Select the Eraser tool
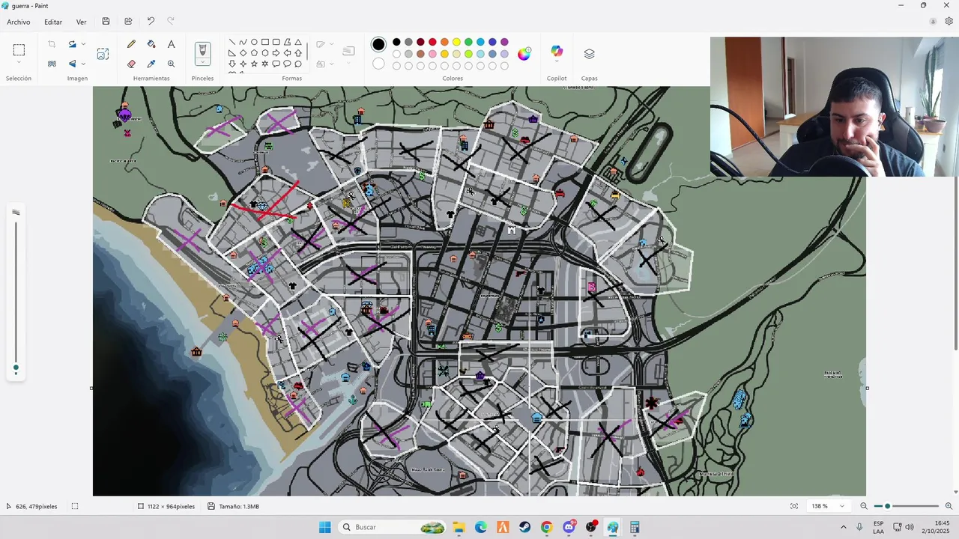 point(132,64)
